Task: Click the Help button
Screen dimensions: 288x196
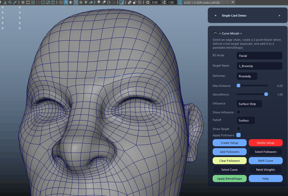Action: 266,179
